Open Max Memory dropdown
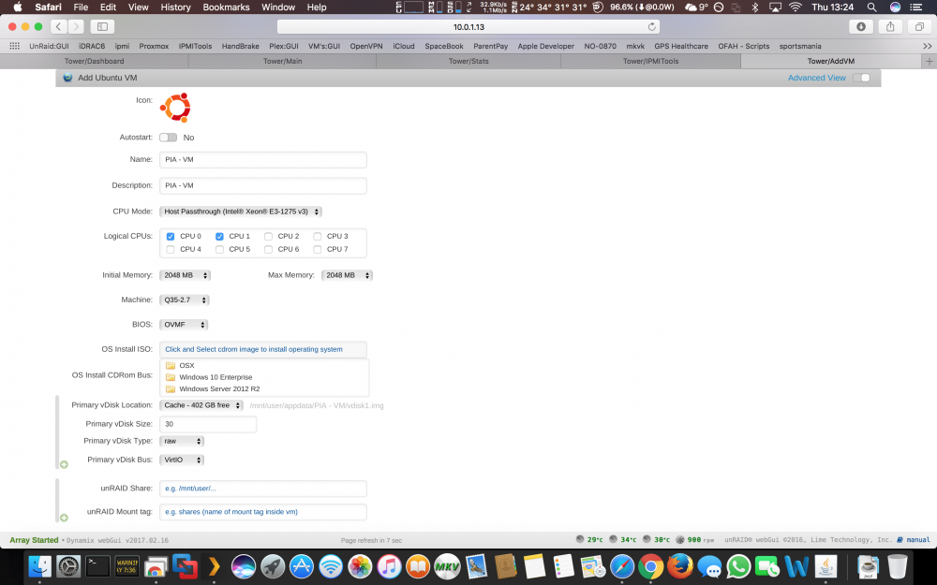The height and width of the screenshot is (585, 937). pyautogui.click(x=347, y=275)
